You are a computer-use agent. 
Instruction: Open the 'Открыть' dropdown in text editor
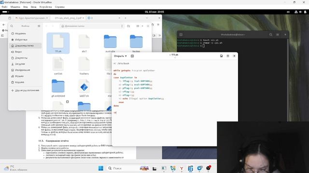coord(120,56)
